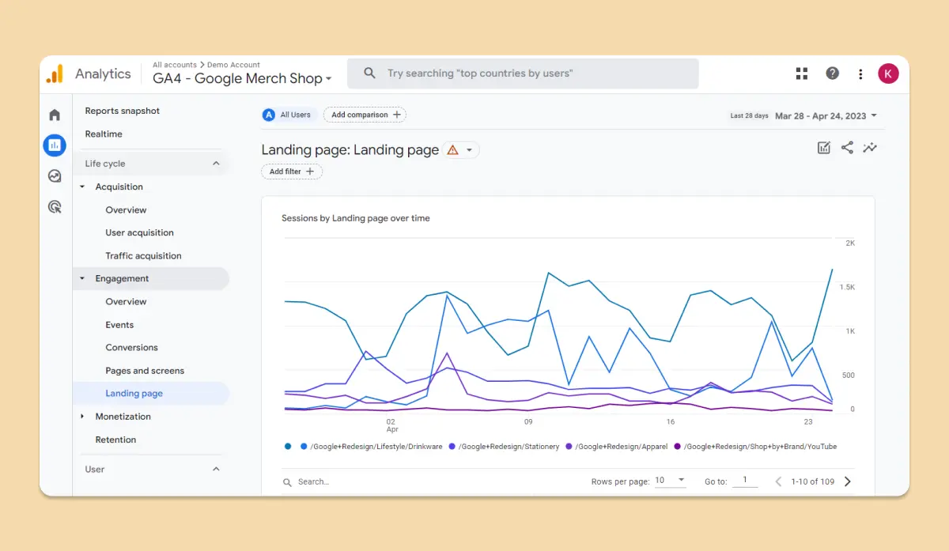Click the Go to page number field
The width and height of the screenshot is (949, 551).
pyautogui.click(x=745, y=481)
